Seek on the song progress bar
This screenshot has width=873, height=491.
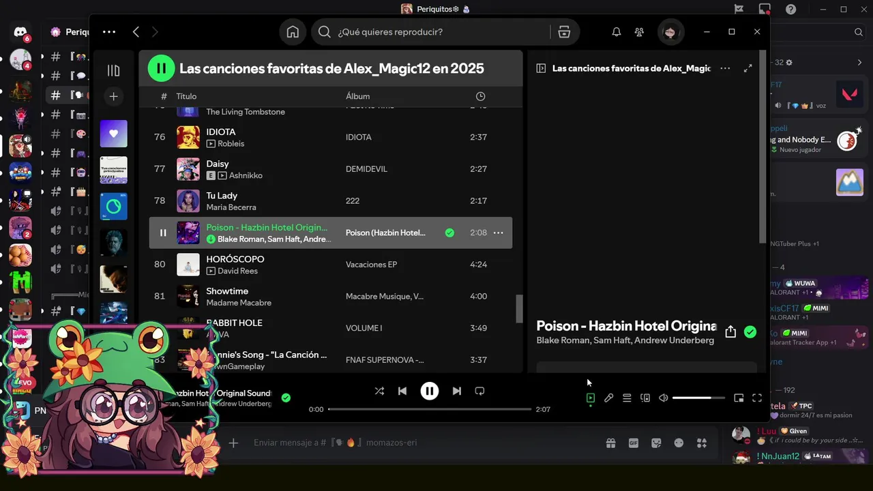(430, 409)
